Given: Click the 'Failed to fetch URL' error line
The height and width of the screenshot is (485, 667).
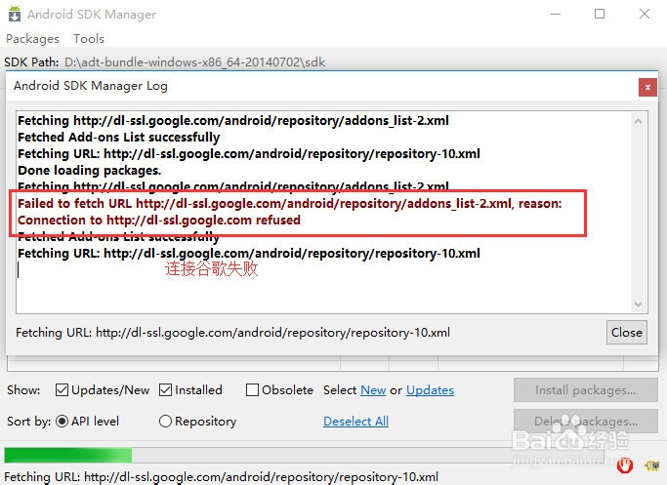Looking at the screenshot, I should click(290, 204).
